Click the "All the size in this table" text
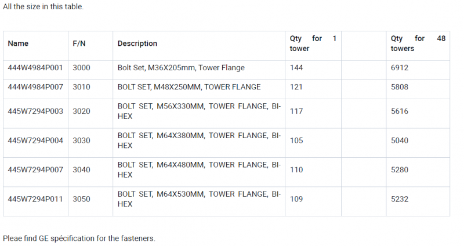This screenshot has height=246, width=464. [43, 7]
